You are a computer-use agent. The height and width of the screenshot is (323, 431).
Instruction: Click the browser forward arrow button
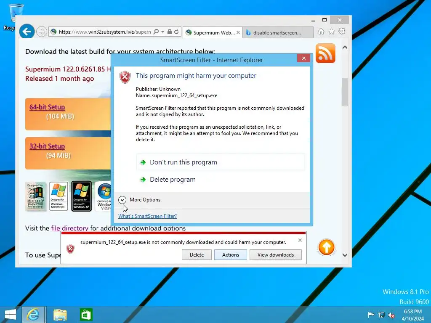pyautogui.click(x=42, y=32)
